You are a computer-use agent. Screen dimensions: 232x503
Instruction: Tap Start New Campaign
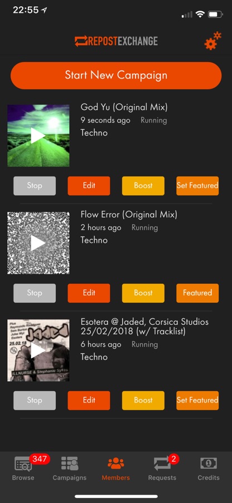(116, 75)
